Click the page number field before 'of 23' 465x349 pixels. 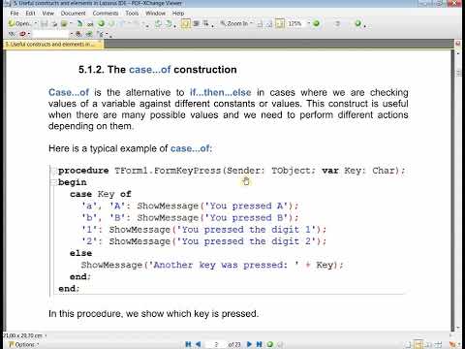coord(216,345)
